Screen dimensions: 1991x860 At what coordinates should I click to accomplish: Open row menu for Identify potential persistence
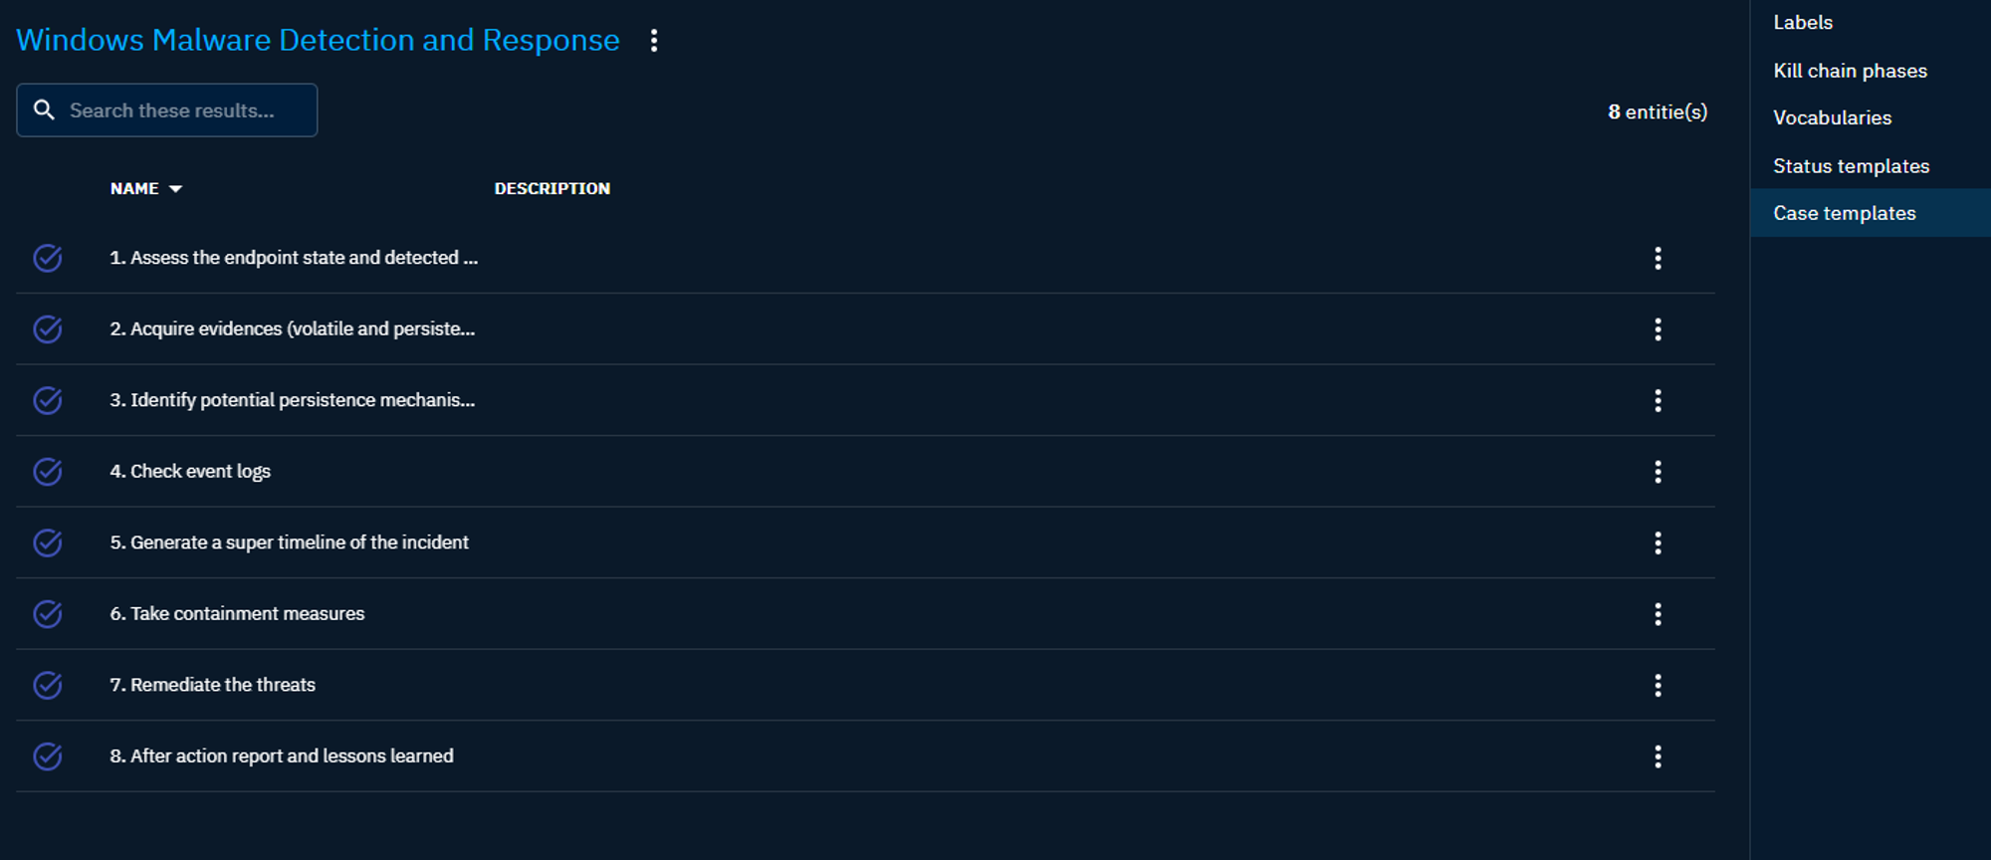[1658, 400]
